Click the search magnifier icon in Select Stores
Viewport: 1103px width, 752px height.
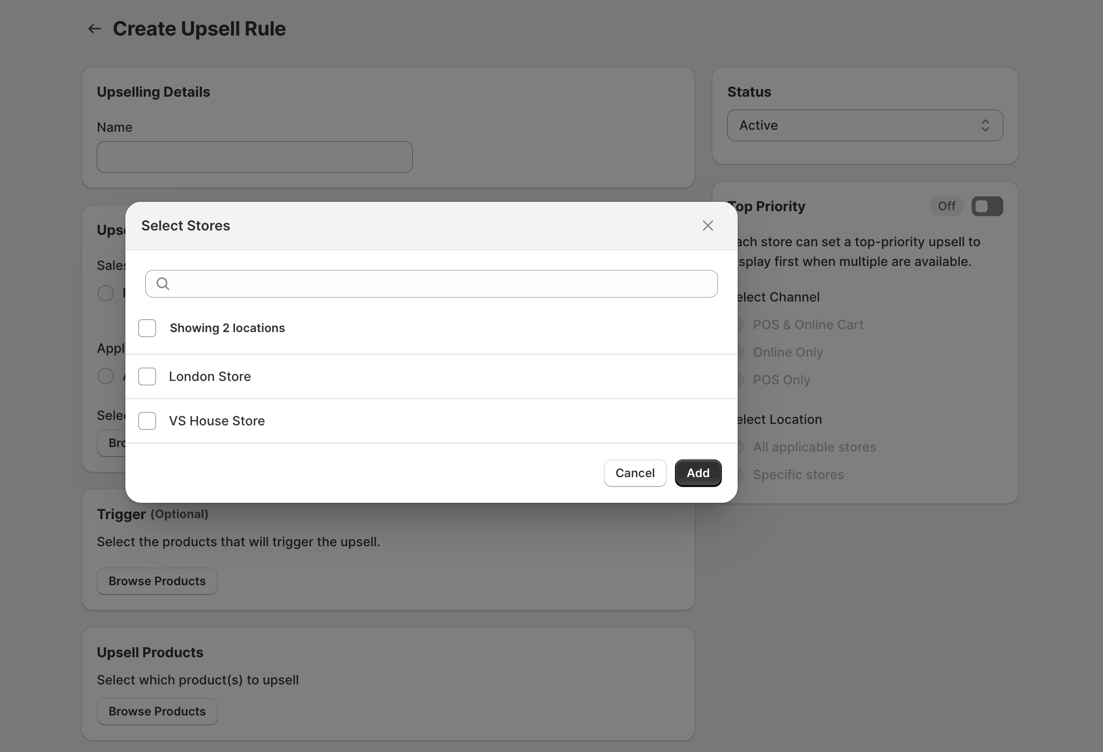coord(162,283)
